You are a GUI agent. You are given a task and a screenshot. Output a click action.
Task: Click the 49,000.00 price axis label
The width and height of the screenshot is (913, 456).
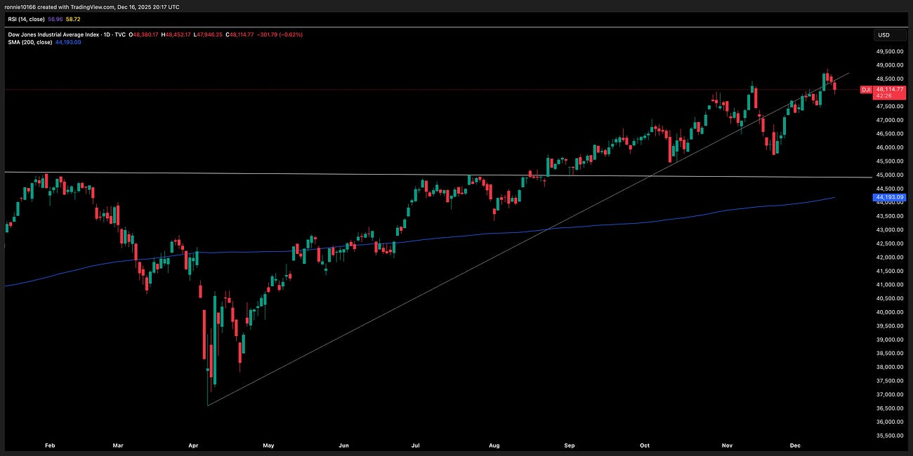tap(890, 65)
